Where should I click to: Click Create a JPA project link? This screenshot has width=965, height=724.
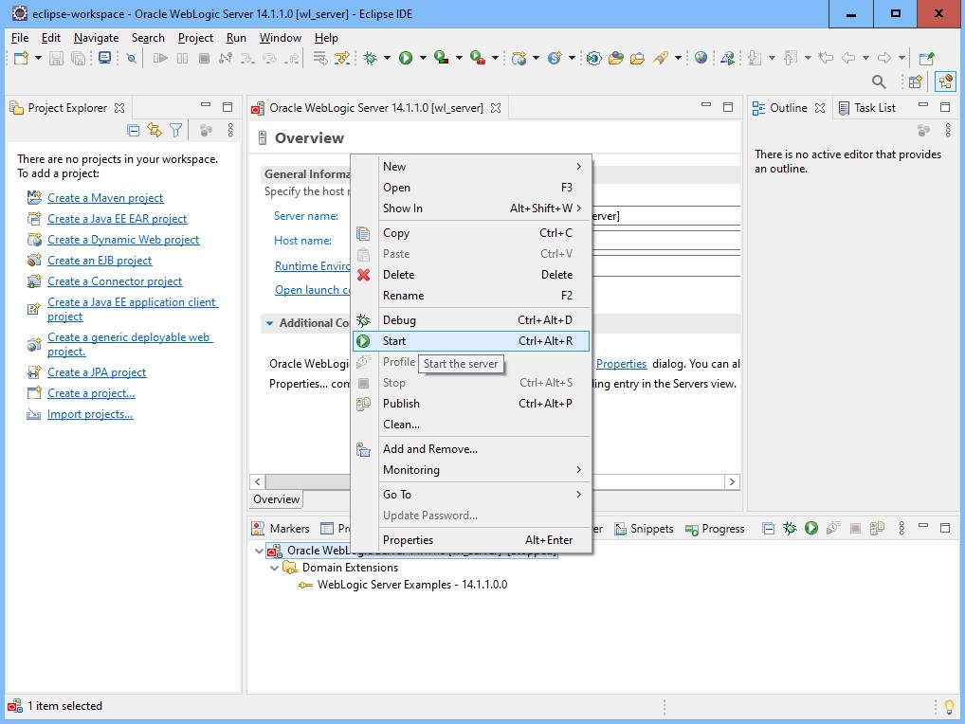click(x=97, y=372)
